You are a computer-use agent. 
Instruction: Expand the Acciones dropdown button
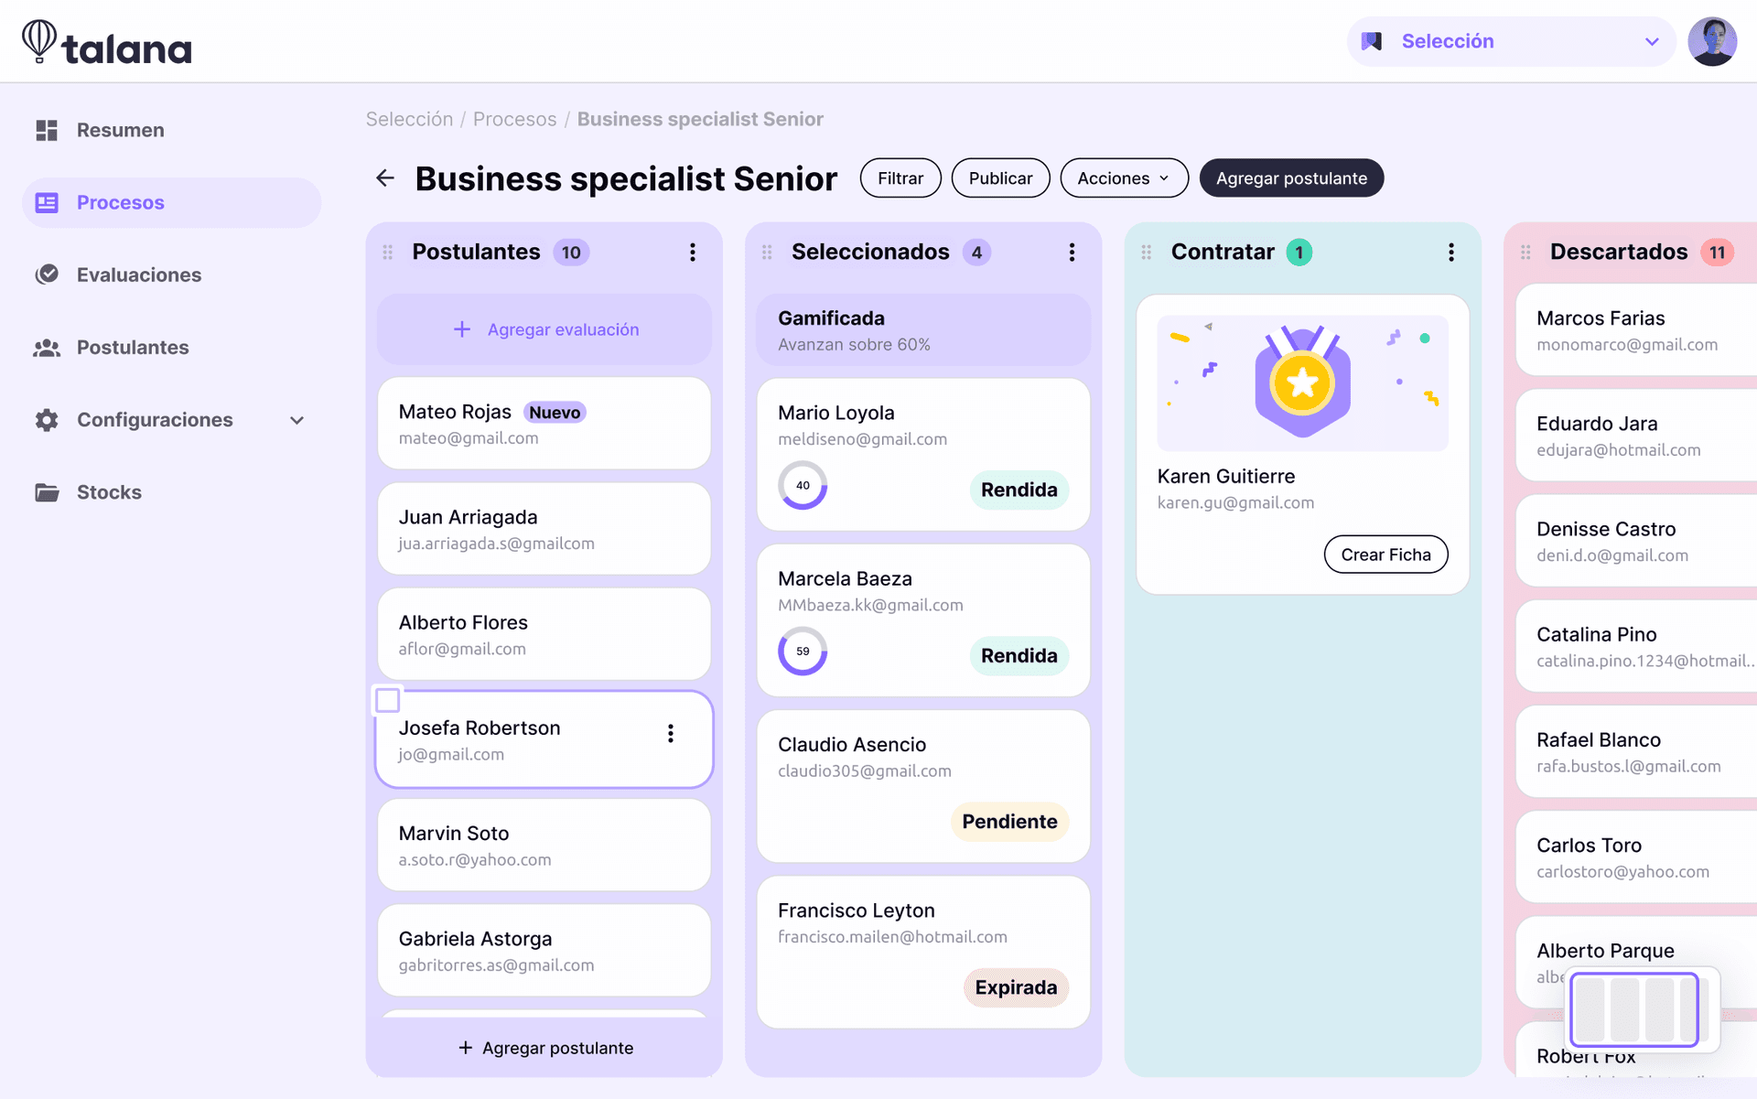click(x=1123, y=178)
